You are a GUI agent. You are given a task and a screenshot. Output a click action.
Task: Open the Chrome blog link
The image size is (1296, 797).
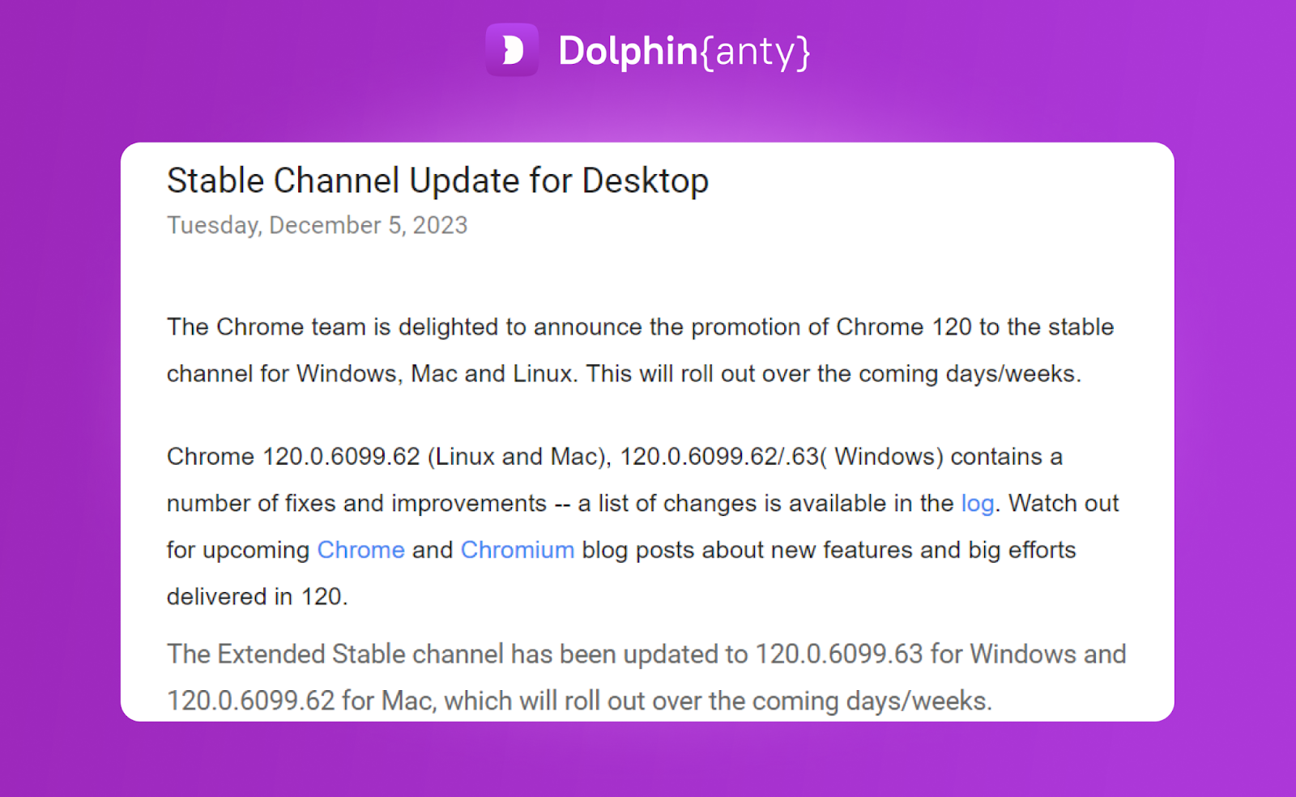(x=360, y=550)
